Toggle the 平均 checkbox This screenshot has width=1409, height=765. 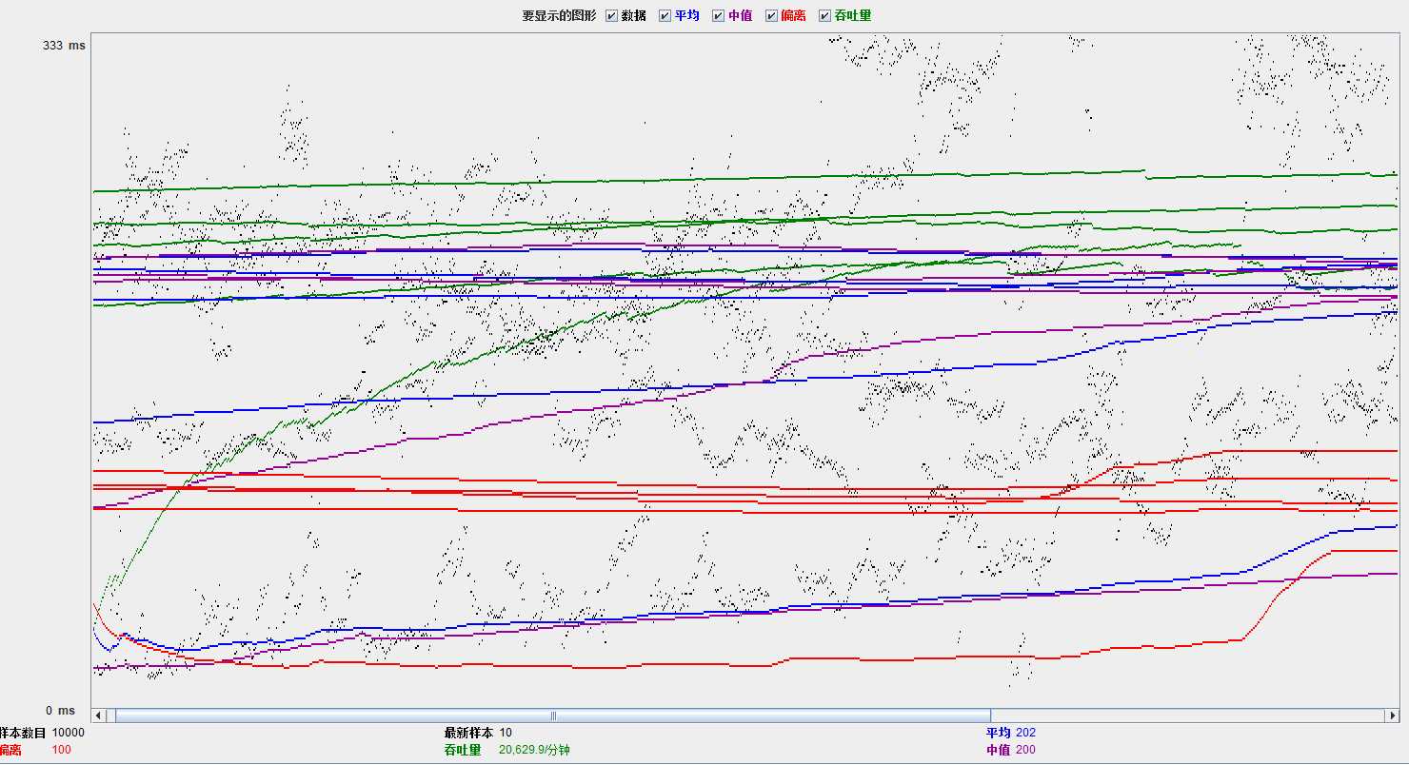coord(665,15)
